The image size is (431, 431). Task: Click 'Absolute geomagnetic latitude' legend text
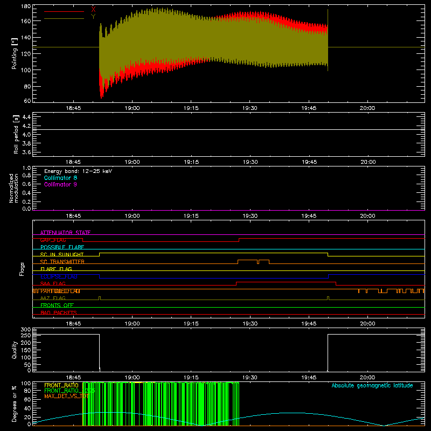(x=372, y=385)
